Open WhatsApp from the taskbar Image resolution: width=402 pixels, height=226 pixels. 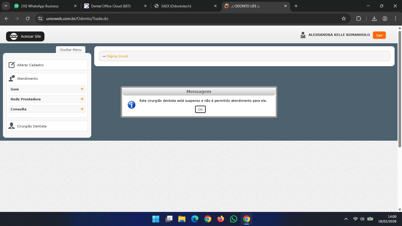[x=234, y=219]
